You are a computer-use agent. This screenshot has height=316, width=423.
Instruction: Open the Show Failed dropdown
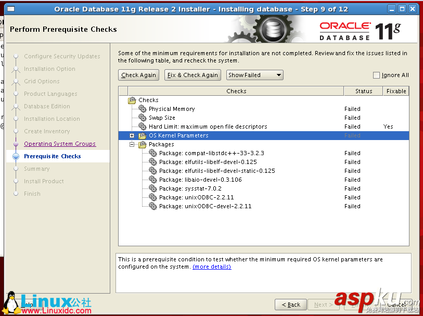(254, 75)
